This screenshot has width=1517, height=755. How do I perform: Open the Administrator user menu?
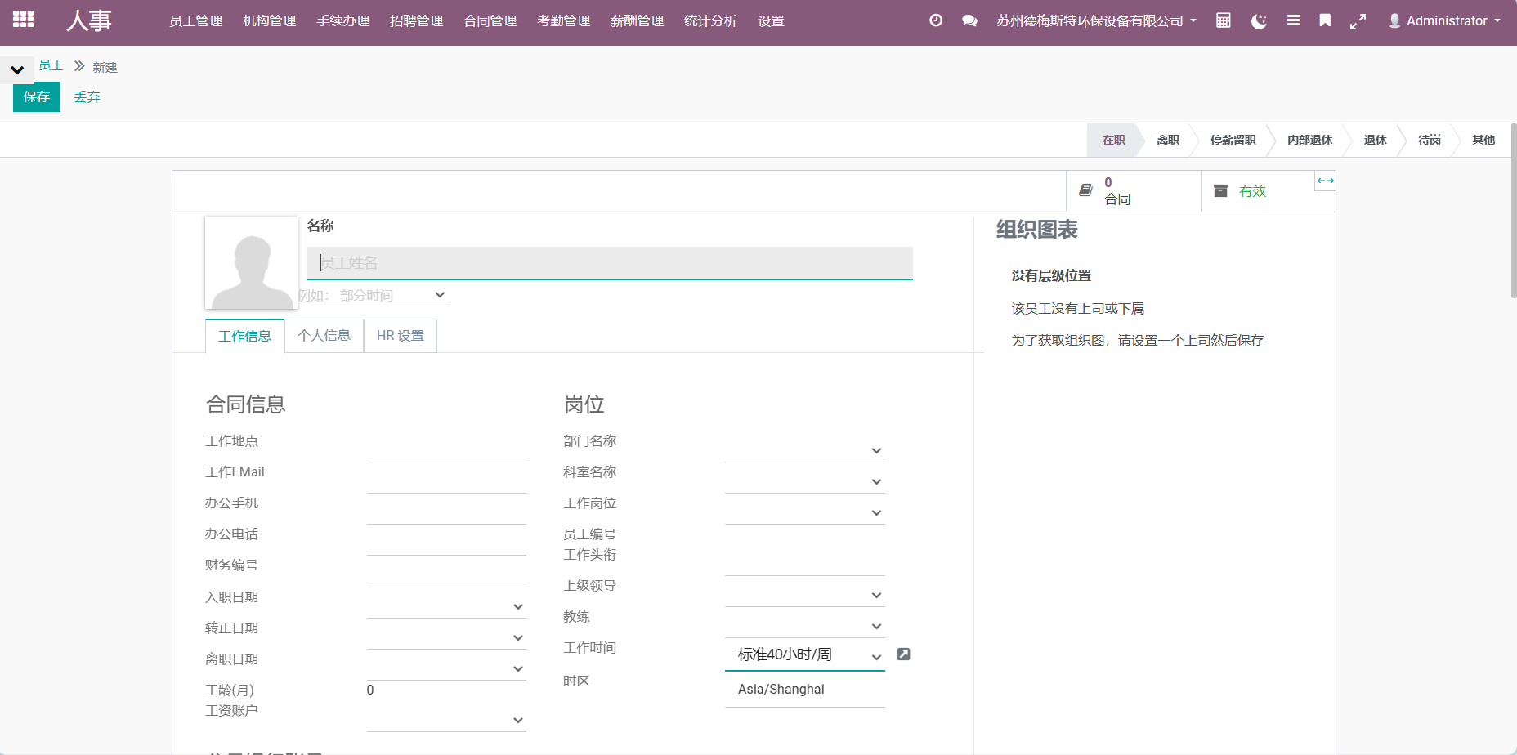(1444, 20)
